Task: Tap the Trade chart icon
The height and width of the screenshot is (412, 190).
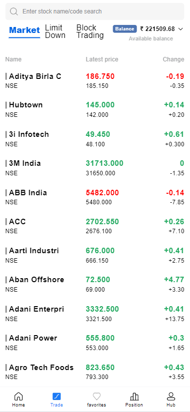Action: click(x=57, y=396)
